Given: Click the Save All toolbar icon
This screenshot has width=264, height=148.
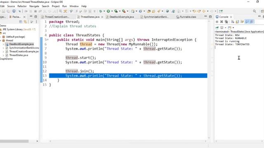Looking at the screenshot, I should coord(8,11).
